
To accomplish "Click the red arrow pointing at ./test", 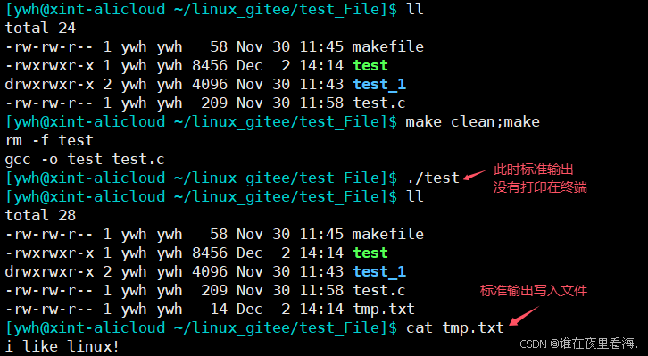I will coord(475,175).
